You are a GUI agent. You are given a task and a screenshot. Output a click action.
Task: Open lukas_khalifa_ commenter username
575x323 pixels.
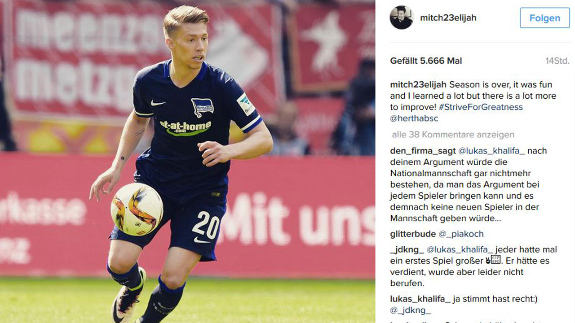(x=420, y=299)
